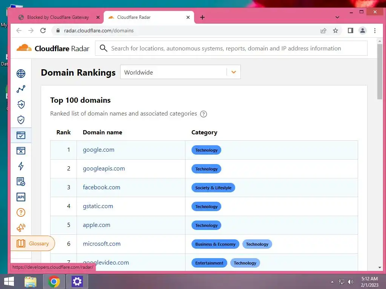Click the Society & Lifestyle category tag
Screen dimensions: 386x289
pyautogui.click(x=213, y=188)
